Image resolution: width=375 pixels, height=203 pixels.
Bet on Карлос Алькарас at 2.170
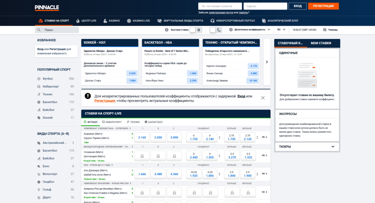pyautogui.click(x=253, y=66)
